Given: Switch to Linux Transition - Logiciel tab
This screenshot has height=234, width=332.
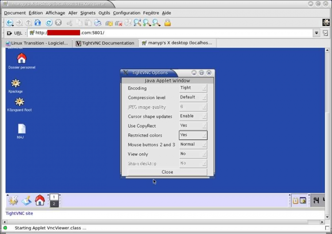Looking at the screenshot, I should tap(37, 43).
